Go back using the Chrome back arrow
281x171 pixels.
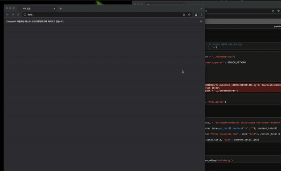pyautogui.click(x=7, y=14)
